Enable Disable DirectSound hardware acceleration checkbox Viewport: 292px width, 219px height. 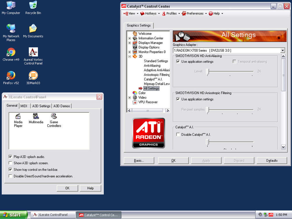tap(10, 176)
